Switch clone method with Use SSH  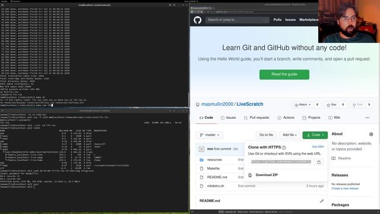(x=318, y=147)
